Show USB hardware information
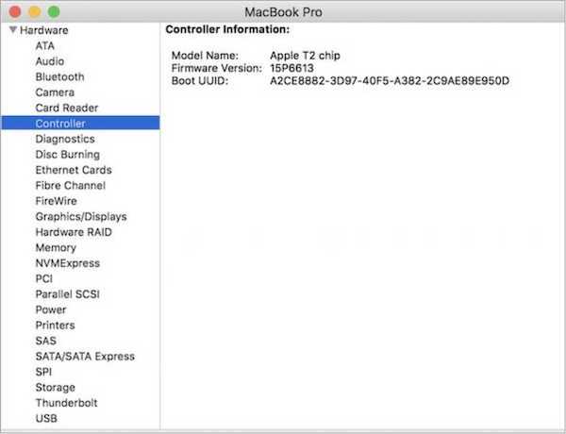This screenshot has width=566, height=434. [x=46, y=419]
